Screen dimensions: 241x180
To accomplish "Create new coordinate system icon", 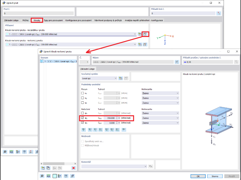I will 120,78.
